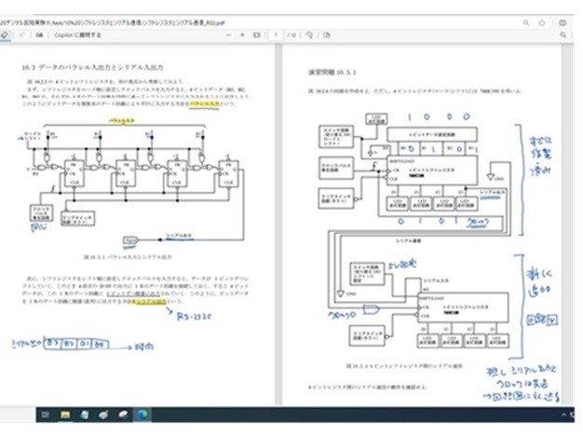Open File Explorer from the taskbar

65,415
